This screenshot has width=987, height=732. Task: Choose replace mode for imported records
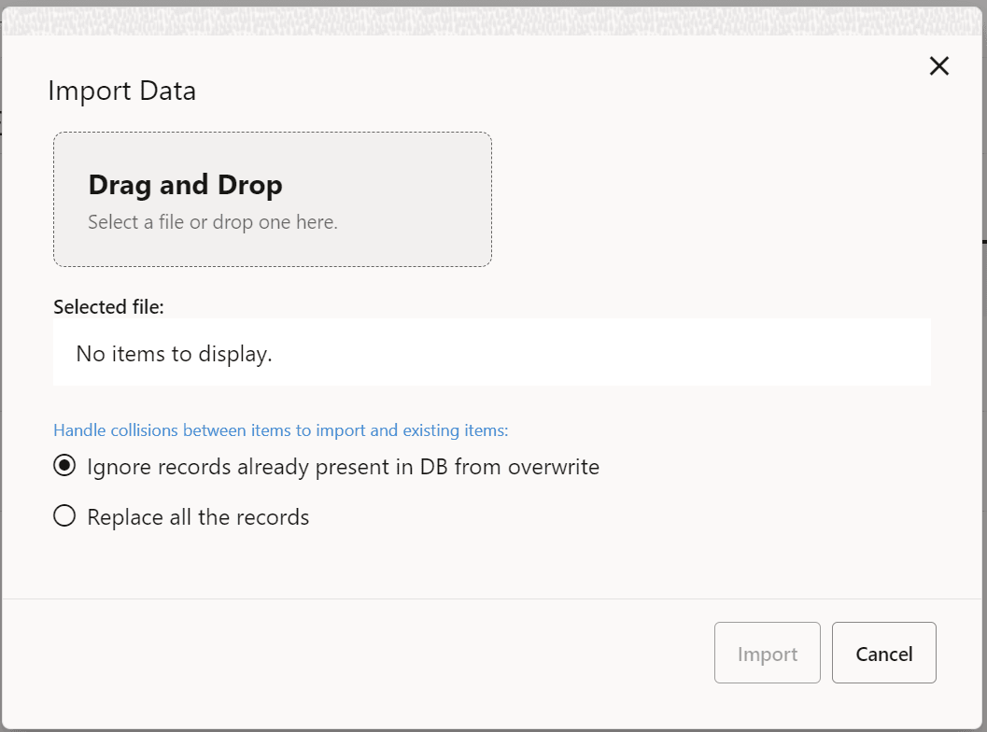[63, 515]
